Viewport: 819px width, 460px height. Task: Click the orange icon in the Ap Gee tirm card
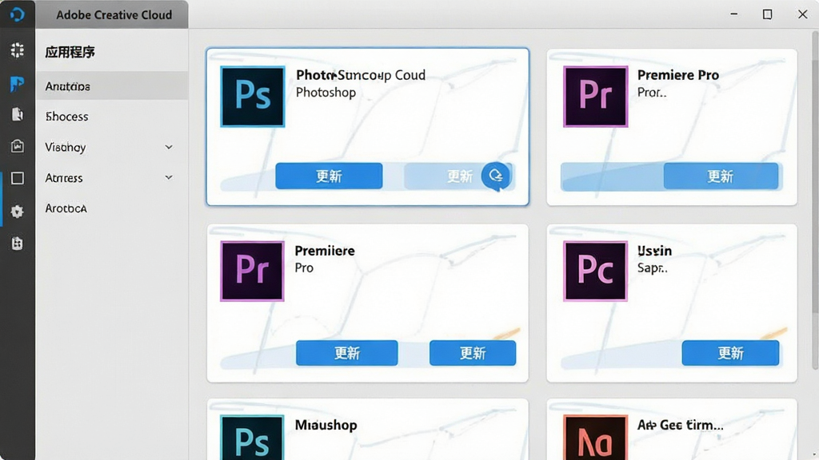click(595, 438)
